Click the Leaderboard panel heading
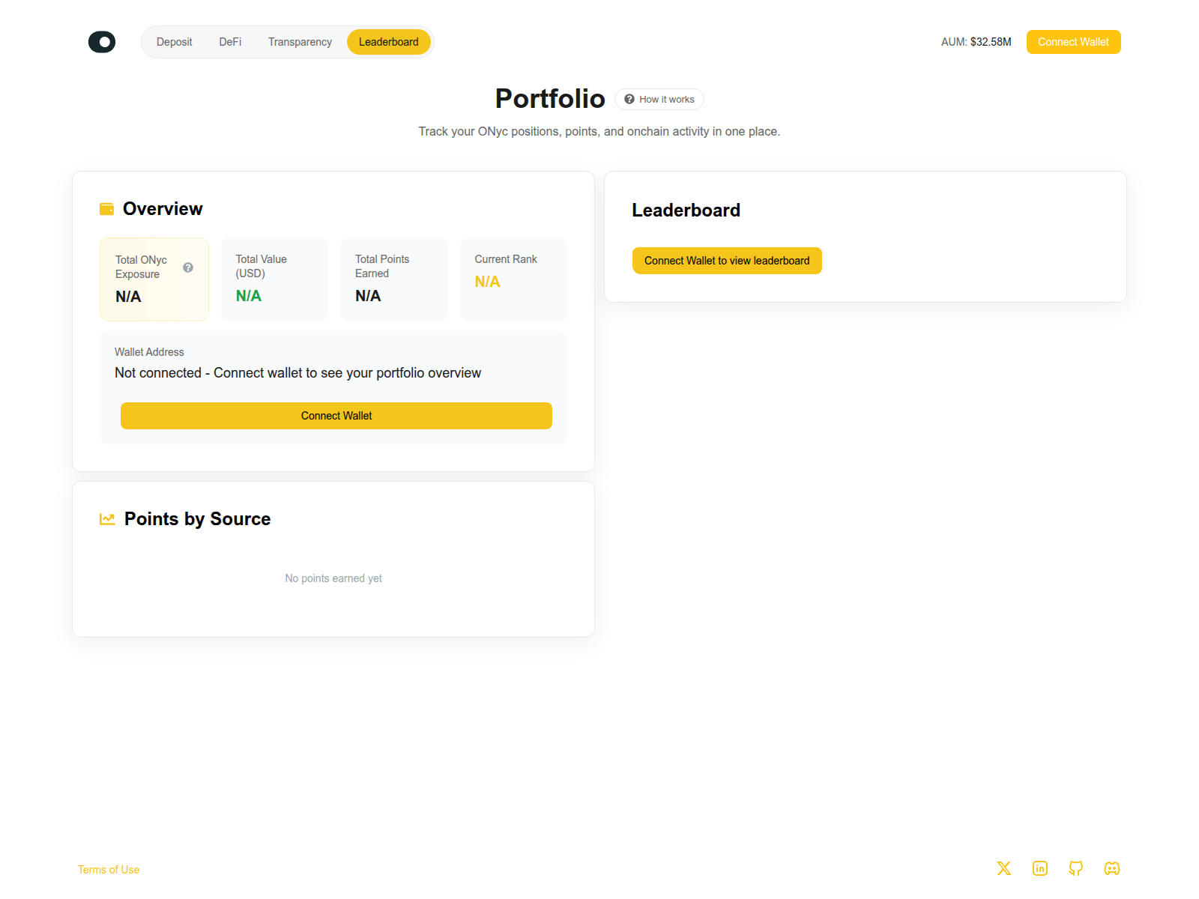This screenshot has width=1199, height=899. pos(686,211)
